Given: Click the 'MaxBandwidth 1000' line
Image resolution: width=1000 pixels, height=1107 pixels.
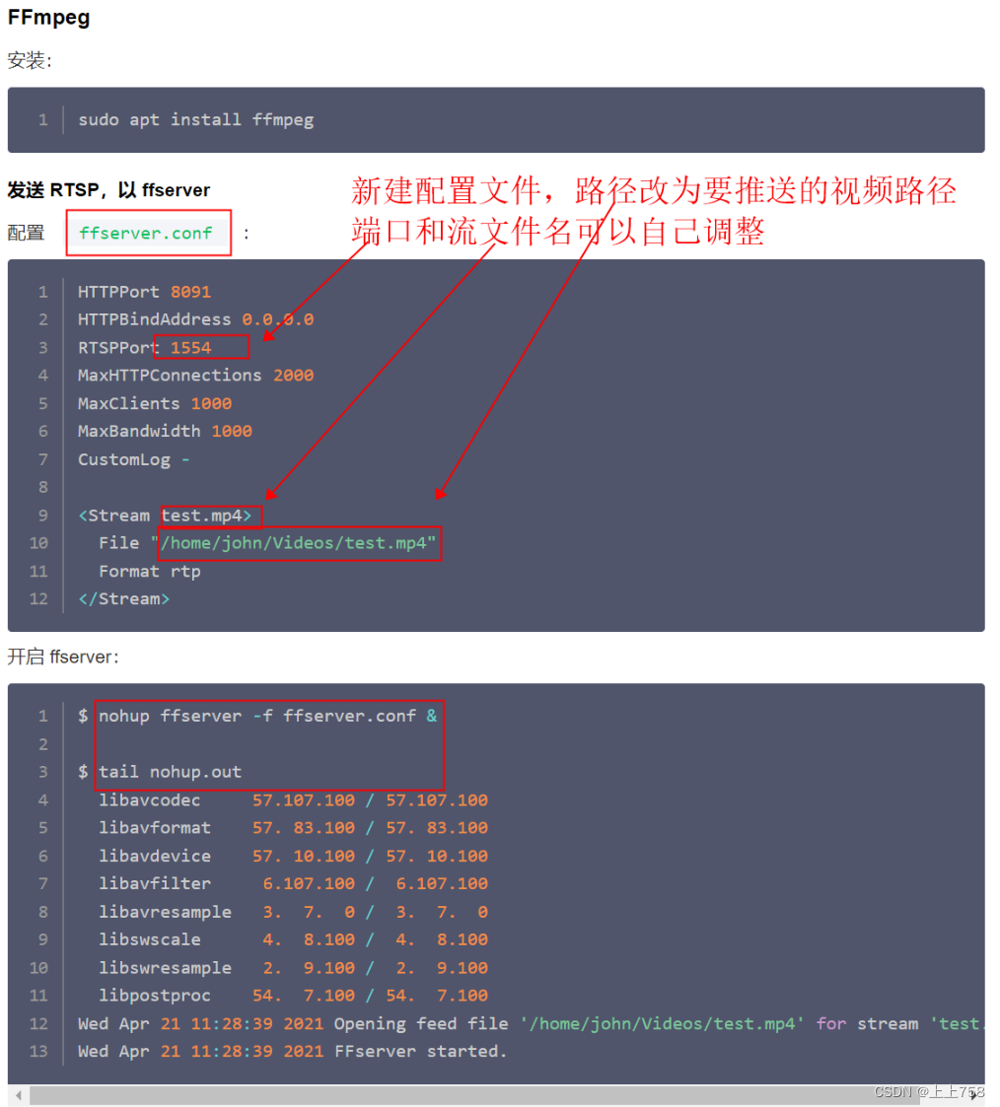Looking at the screenshot, I should [x=165, y=431].
